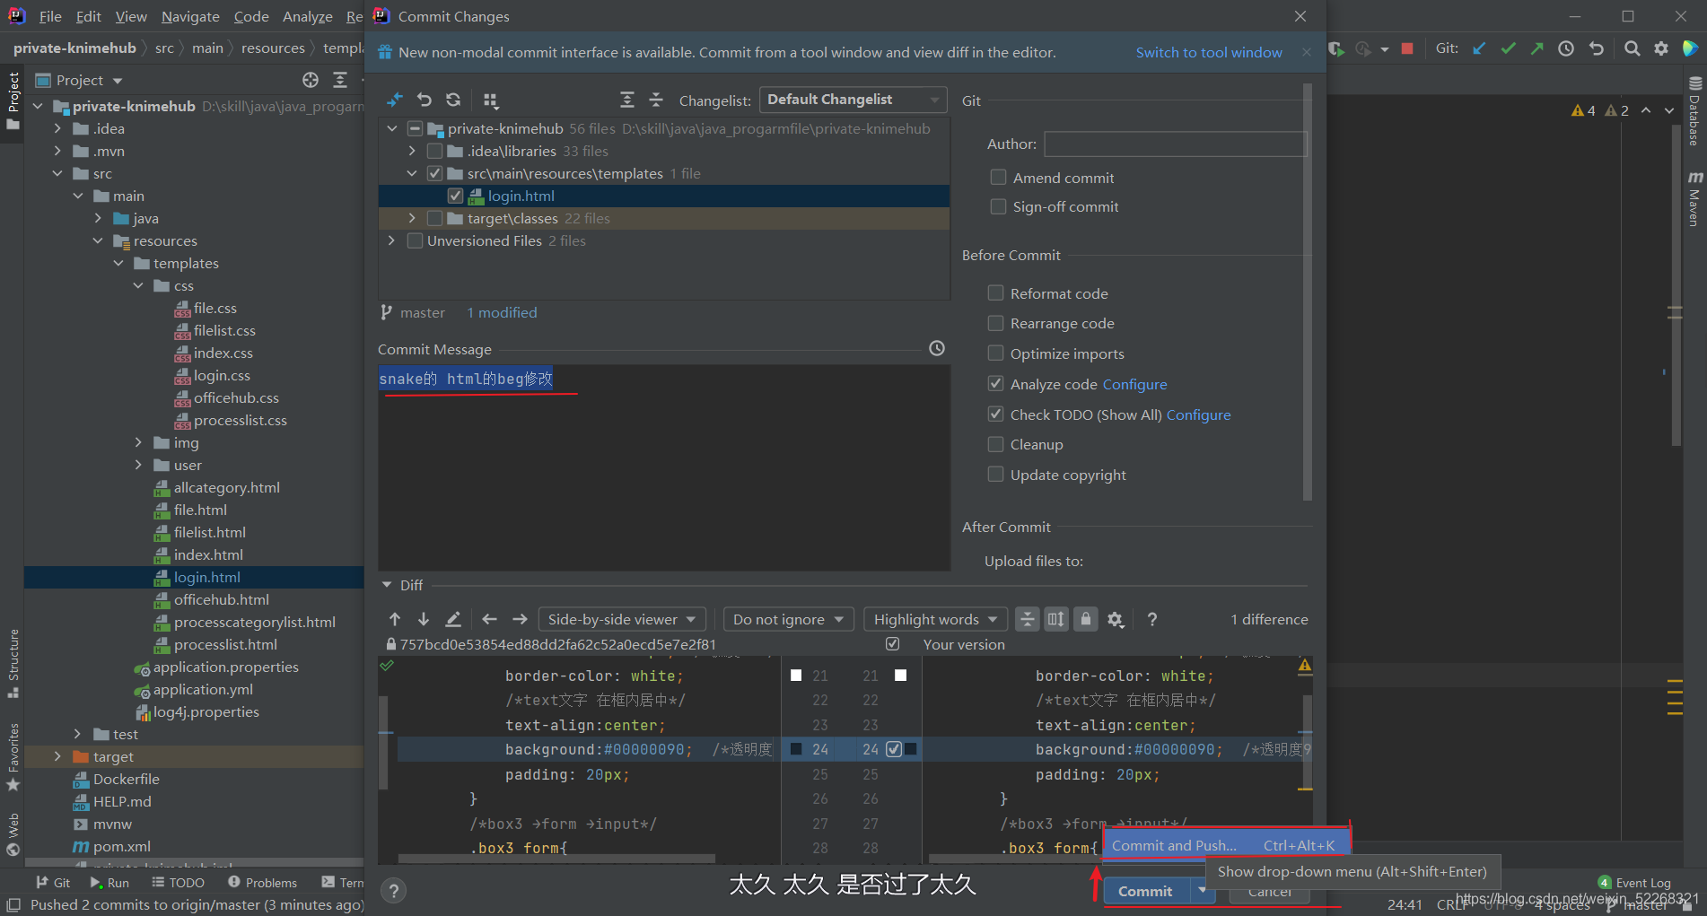Choose Commit and Push... menu item
1707x916 pixels.
1225,845
